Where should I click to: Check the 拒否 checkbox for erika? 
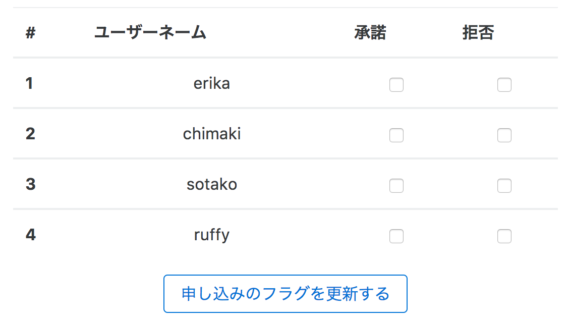tap(504, 85)
